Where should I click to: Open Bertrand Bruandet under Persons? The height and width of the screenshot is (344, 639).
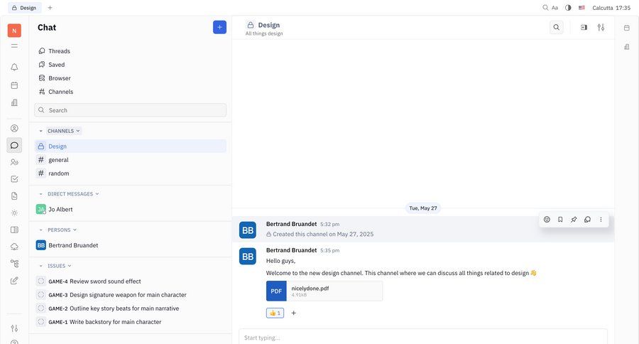click(131, 245)
